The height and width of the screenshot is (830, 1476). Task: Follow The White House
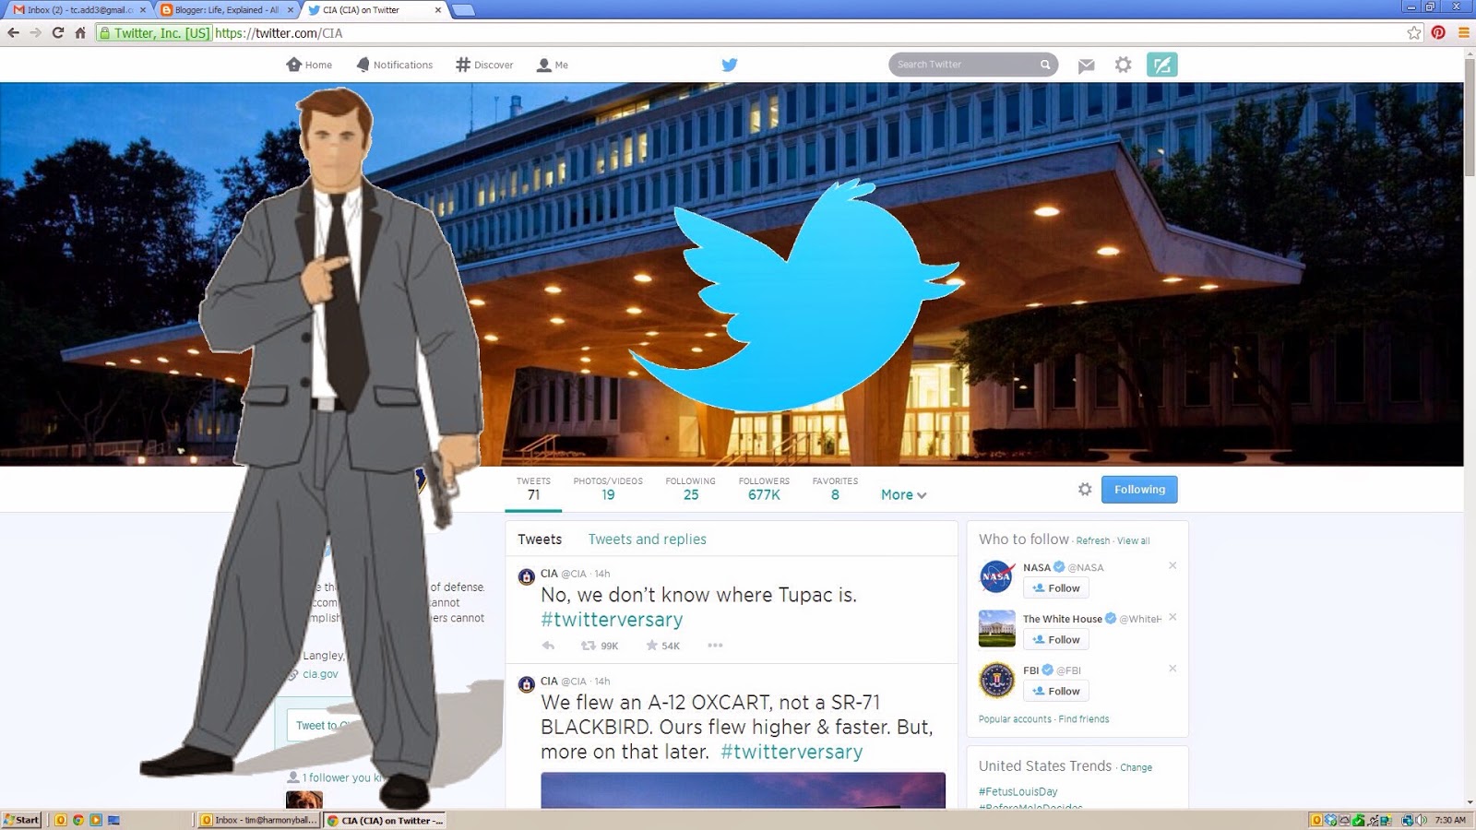pyautogui.click(x=1056, y=640)
